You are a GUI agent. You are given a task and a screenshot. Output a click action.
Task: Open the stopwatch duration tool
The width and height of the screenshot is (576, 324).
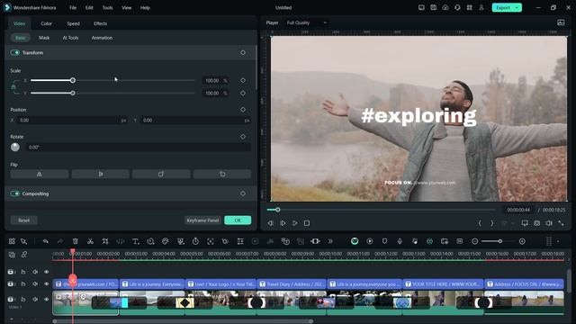(x=195, y=241)
